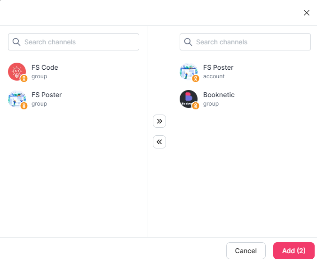The image size is (317, 263).
Task: Click the orange network badge on Booknetic
Action: pyautogui.click(x=196, y=106)
